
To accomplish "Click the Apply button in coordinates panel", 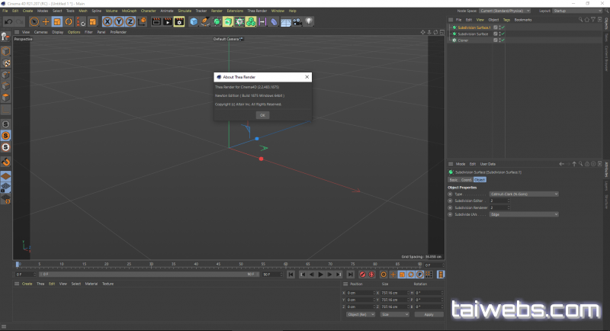I will click(x=429, y=314).
